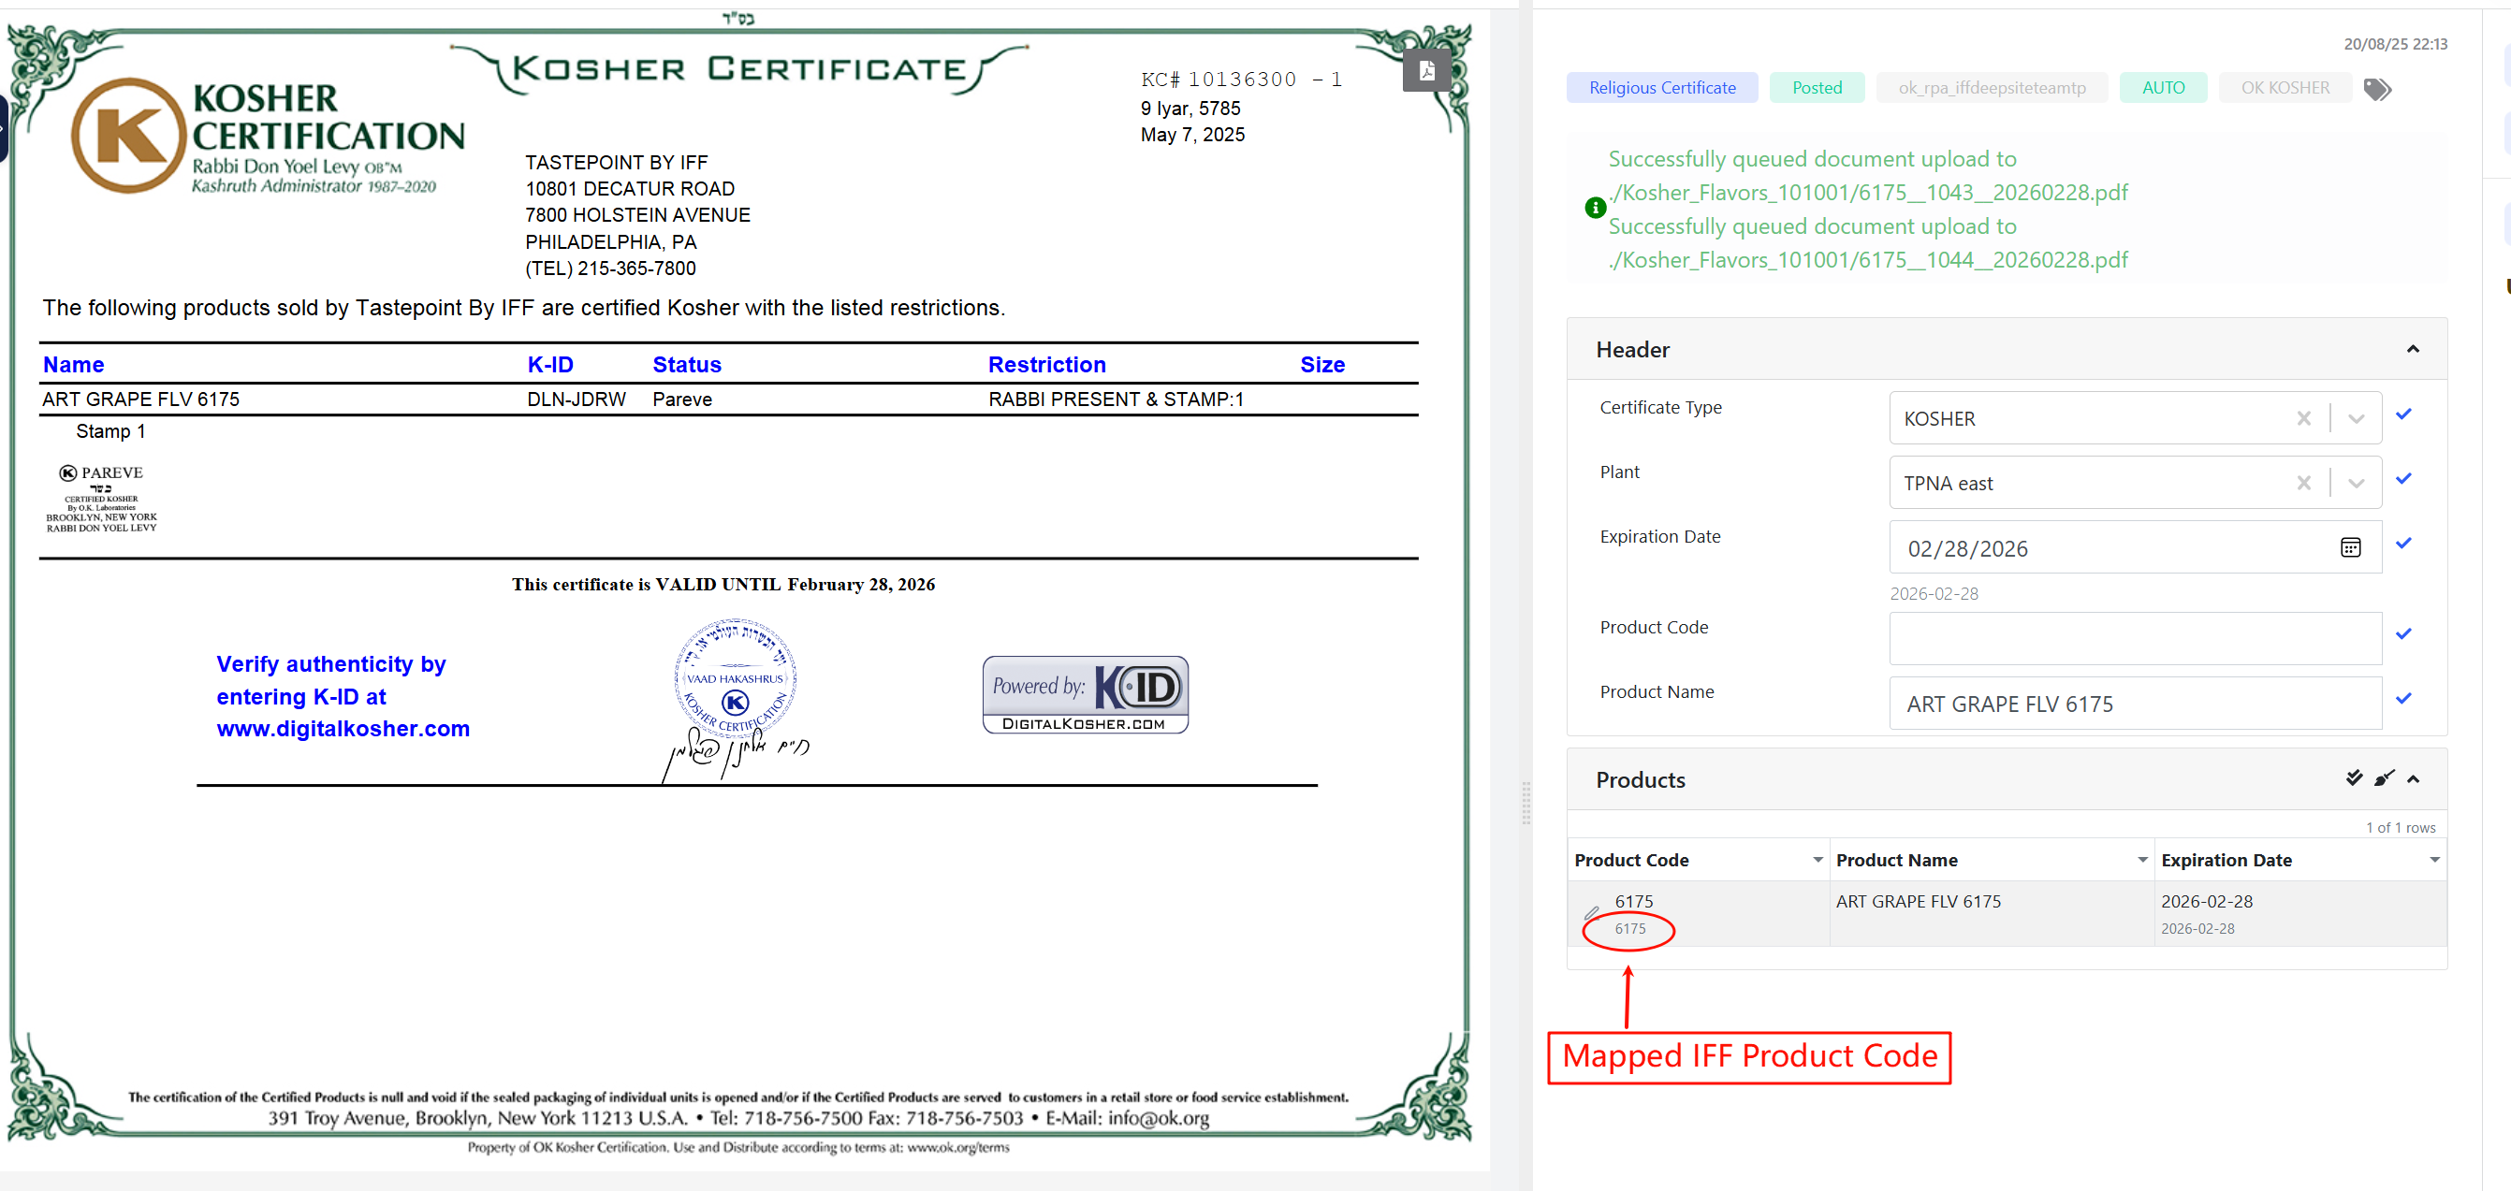Toggle the Certificate Type confirmation checkmark
Image resolution: width=2511 pixels, height=1191 pixels.
click(x=2403, y=414)
